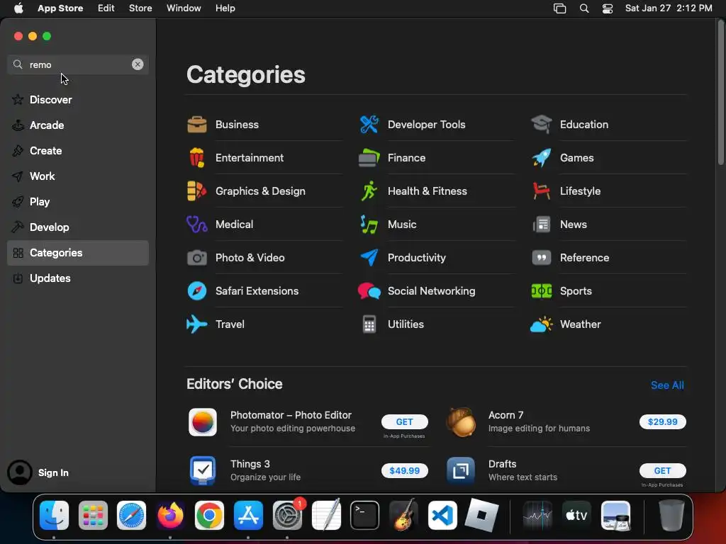
Task: Open the Updates sidebar section
Action: 78,278
